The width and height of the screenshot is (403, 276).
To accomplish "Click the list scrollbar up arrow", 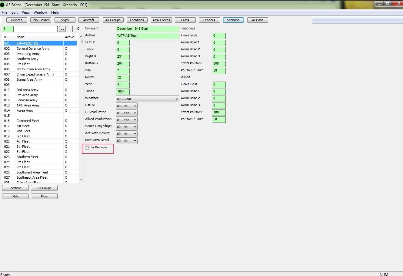I will (81, 36).
